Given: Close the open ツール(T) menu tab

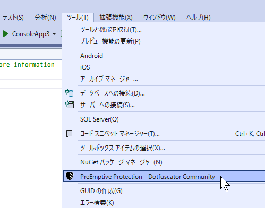Looking at the screenshot, I should click(78, 18).
